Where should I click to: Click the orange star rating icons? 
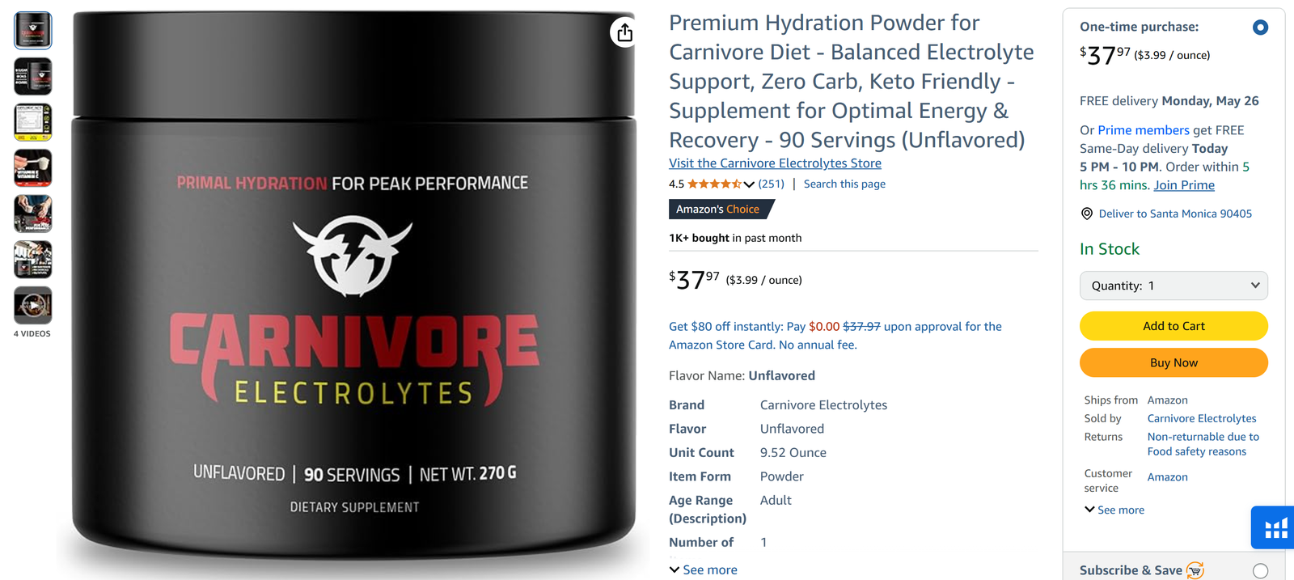pos(715,184)
